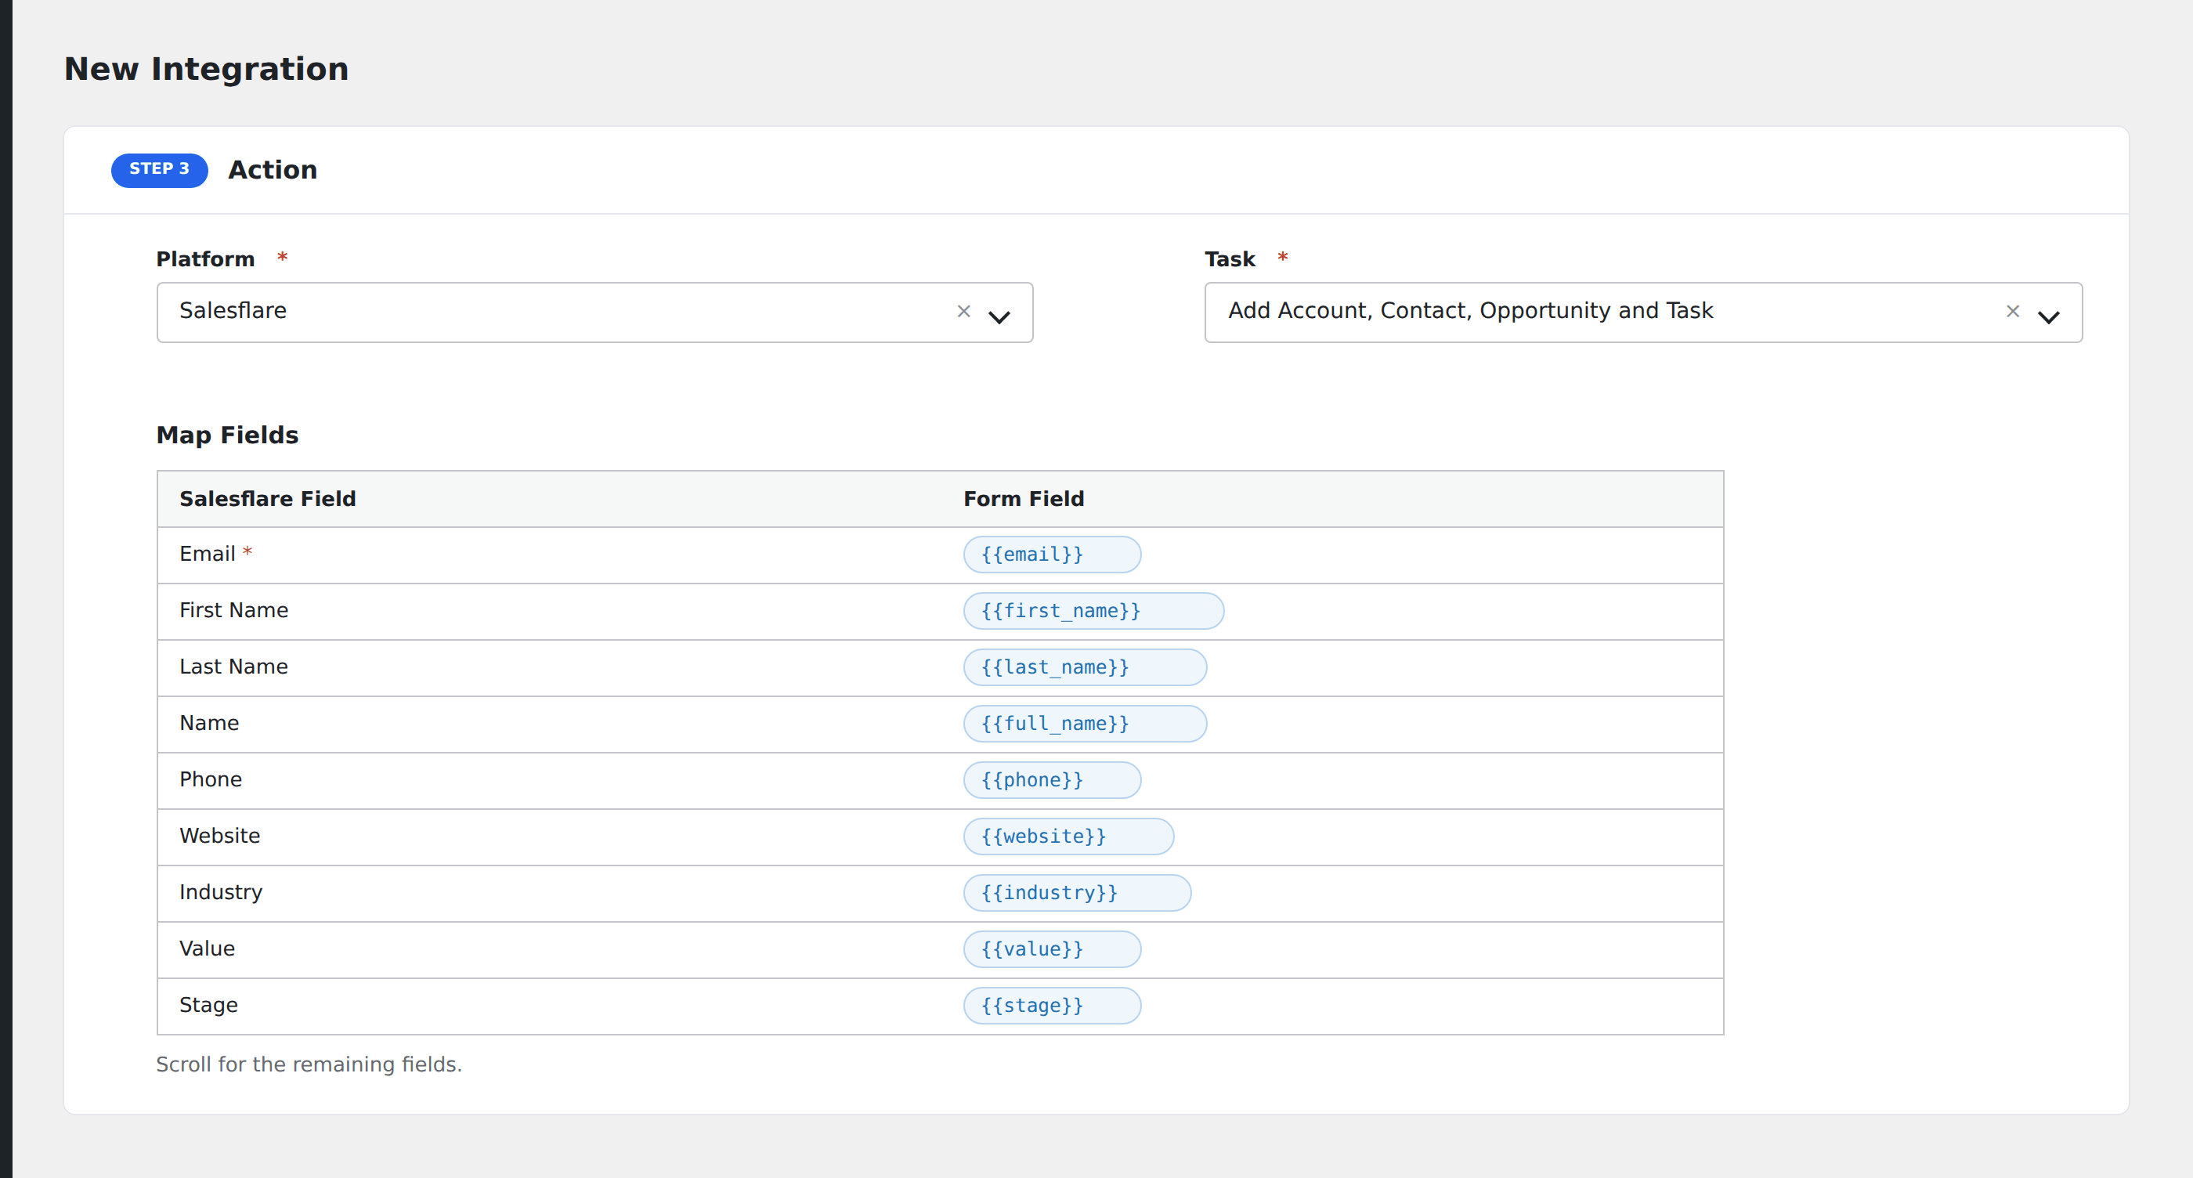Open the Platform combo box showing Salesflare
The image size is (2193, 1178).
click(x=594, y=313)
